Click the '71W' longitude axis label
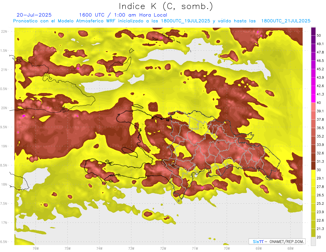Image resolution: width=326 pixels, height=252 pixels. coord(195,248)
